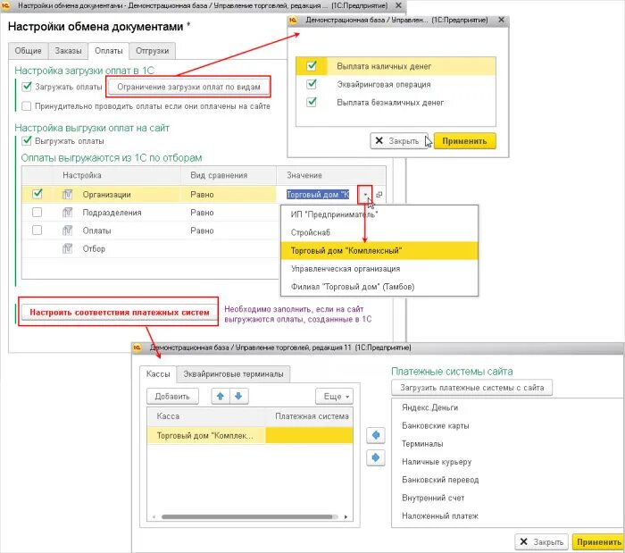
Task: Select Яндекс.Деньги payment system
Action: point(429,407)
